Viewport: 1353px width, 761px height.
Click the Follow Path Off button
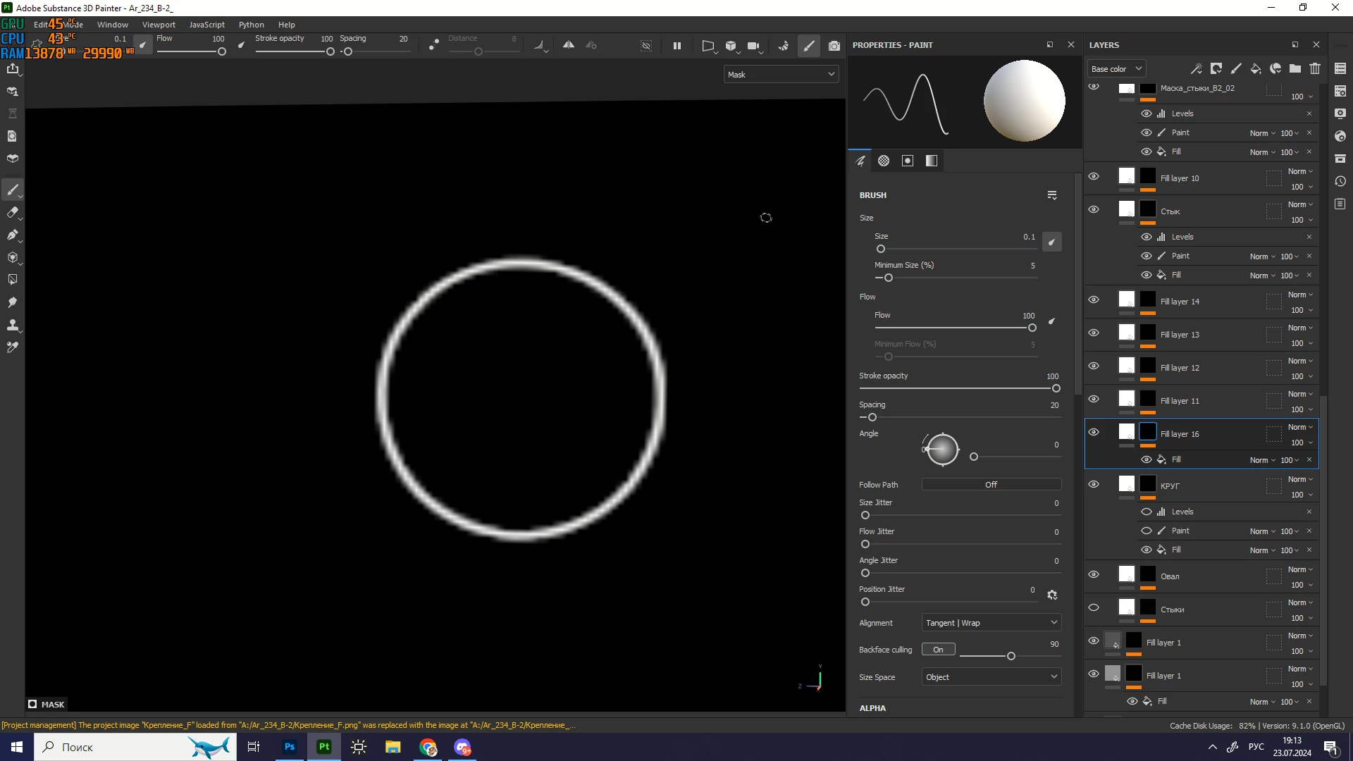(x=991, y=485)
